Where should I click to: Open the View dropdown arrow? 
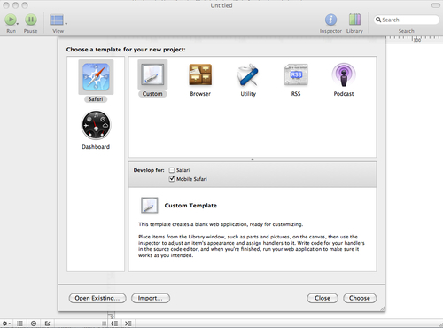pyautogui.click(x=66, y=24)
